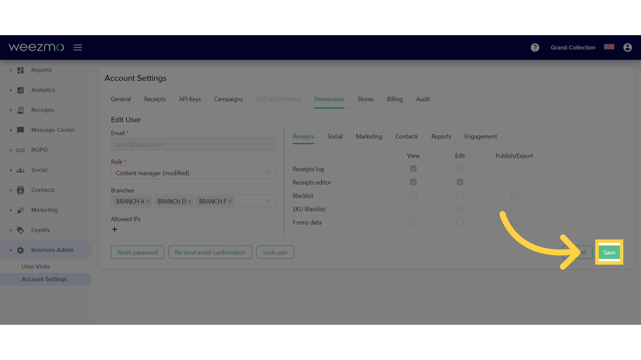
Task: Expand the Reports sidebar arrow
Action: pos(11,70)
